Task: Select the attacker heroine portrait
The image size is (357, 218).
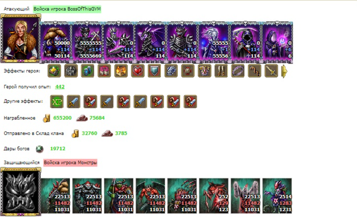Action: pos(20,38)
